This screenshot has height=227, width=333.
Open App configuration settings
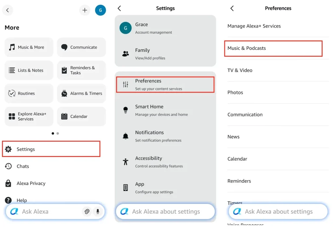click(166, 187)
